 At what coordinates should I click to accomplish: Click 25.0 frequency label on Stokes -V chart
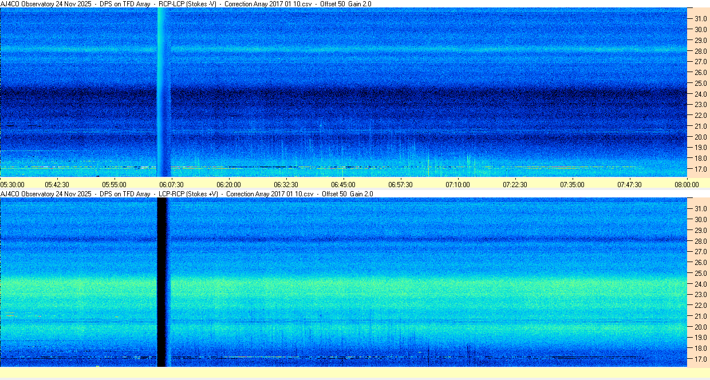700,84
